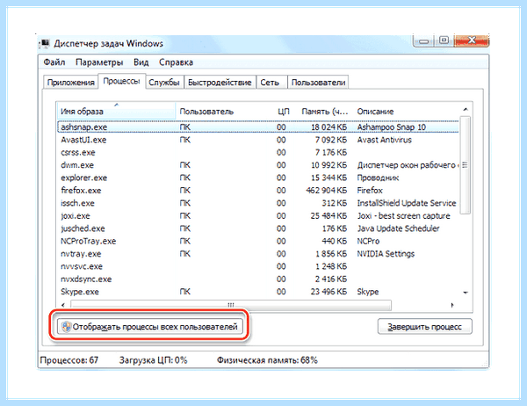Click the vertical scrollbar thumb

click(x=466, y=165)
